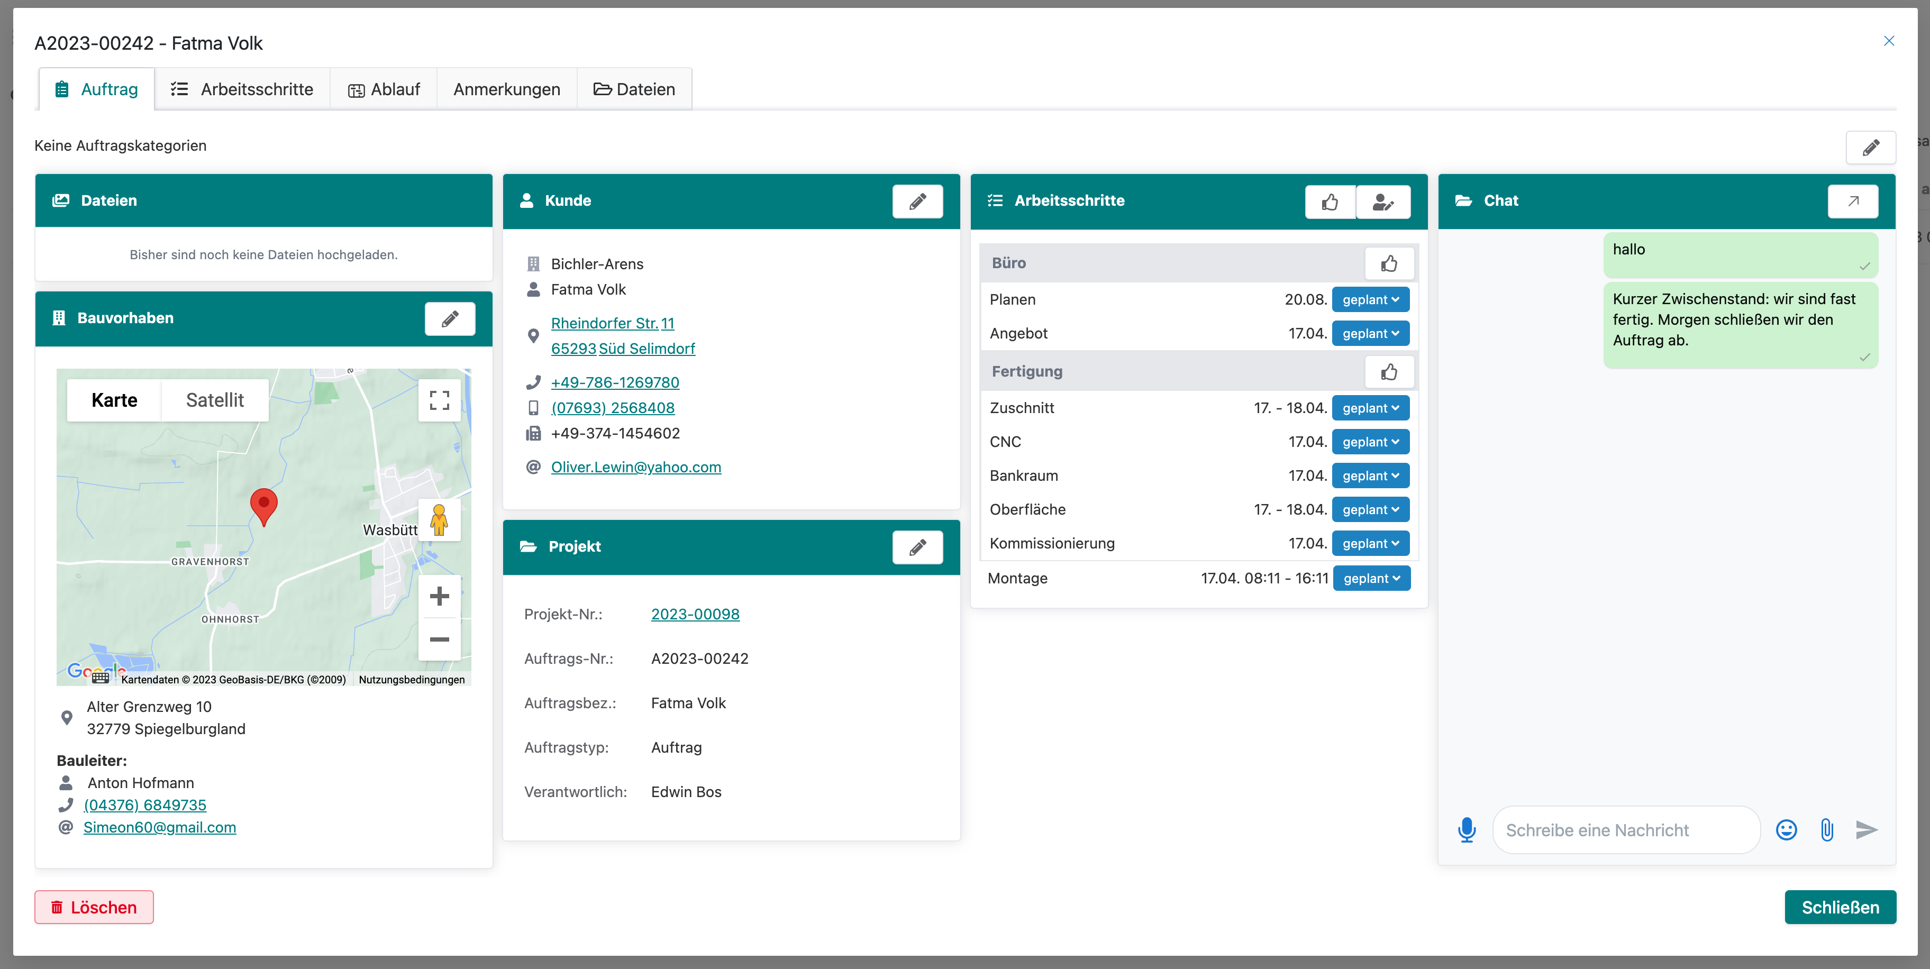1930x969 pixels.
Task: Approve the Büro group thumbs-up
Action: [1389, 263]
